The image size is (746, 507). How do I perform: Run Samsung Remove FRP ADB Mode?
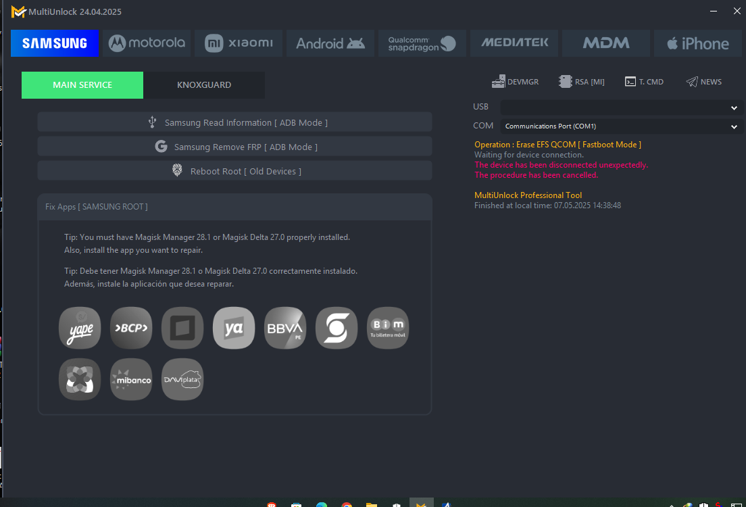[x=234, y=147]
